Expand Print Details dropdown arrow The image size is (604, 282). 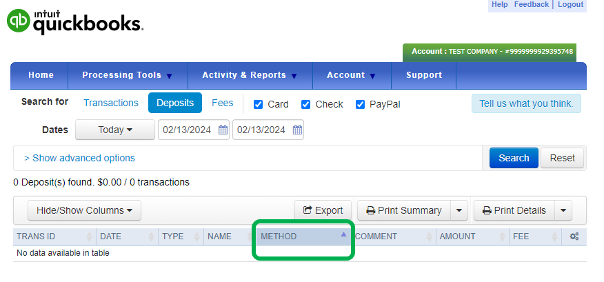[x=563, y=210]
